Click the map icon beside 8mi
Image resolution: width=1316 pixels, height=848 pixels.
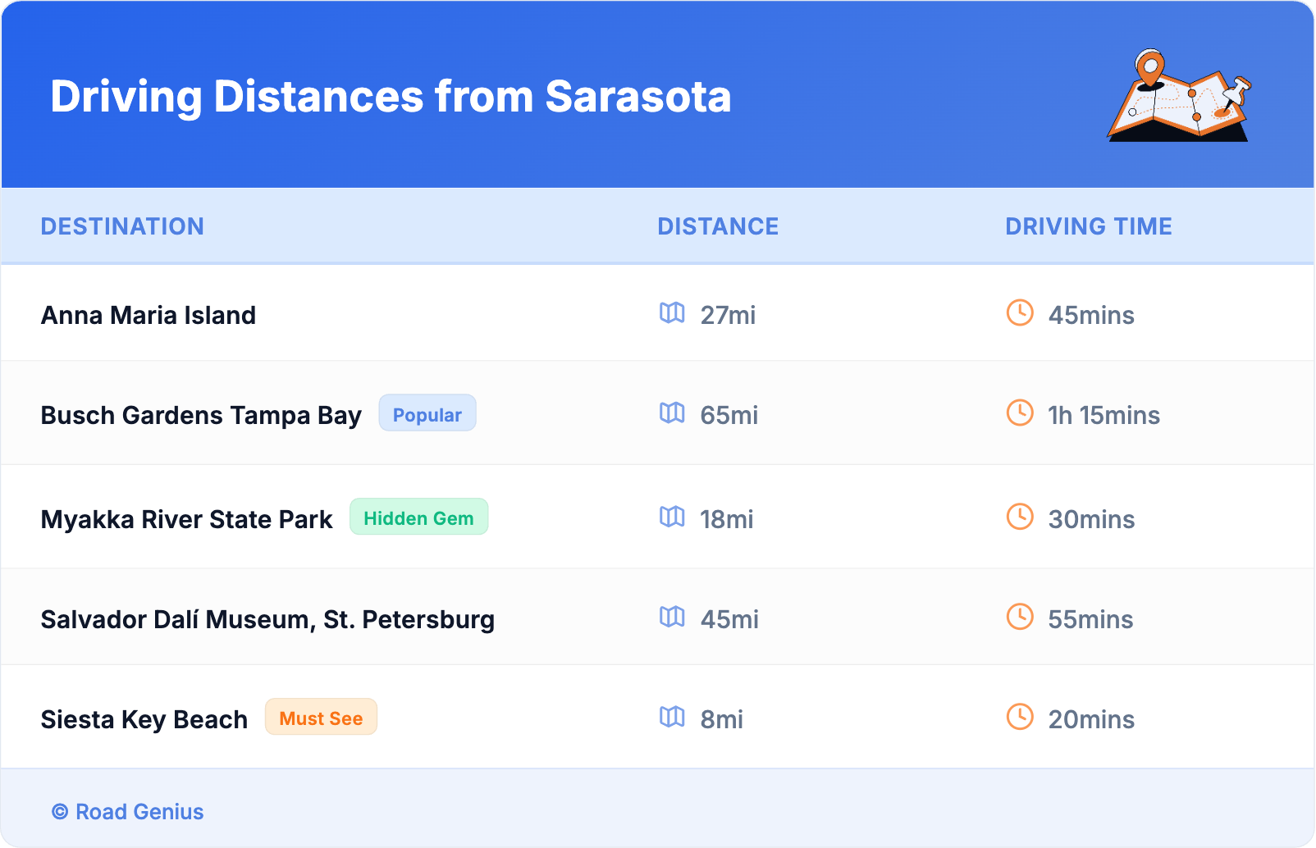(x=672, y=718)
